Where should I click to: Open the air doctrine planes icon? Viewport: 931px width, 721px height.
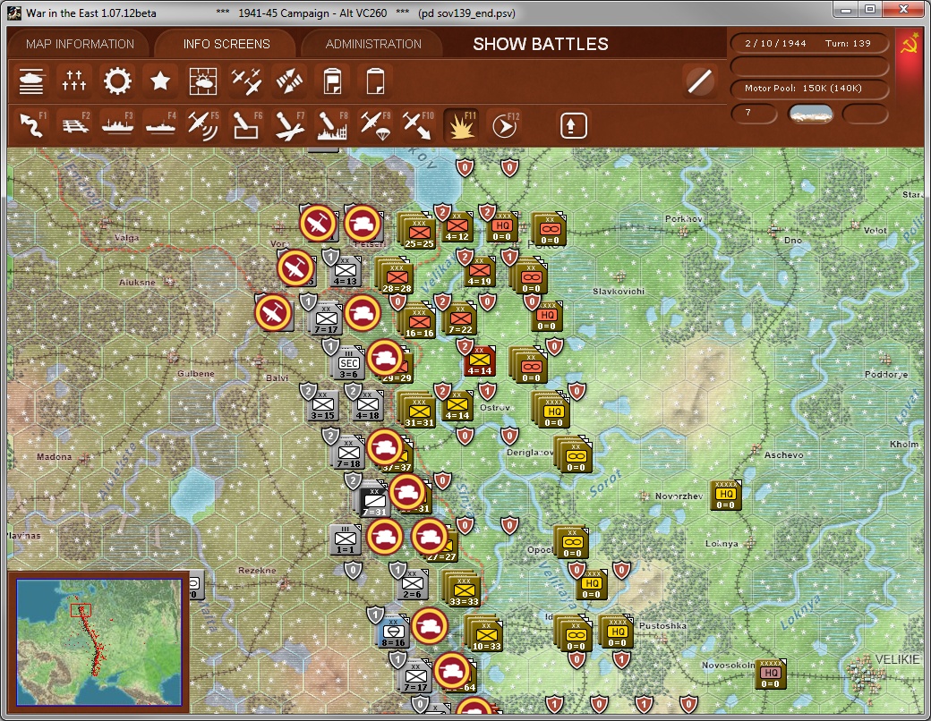click(x=246, y=81)
